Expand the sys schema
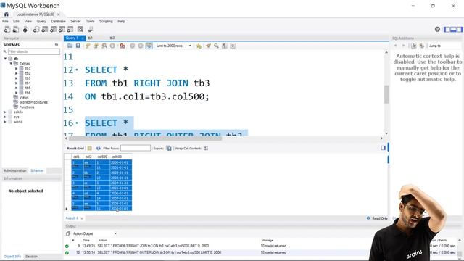The image size is (464, 261). click(x=5, y=117)
